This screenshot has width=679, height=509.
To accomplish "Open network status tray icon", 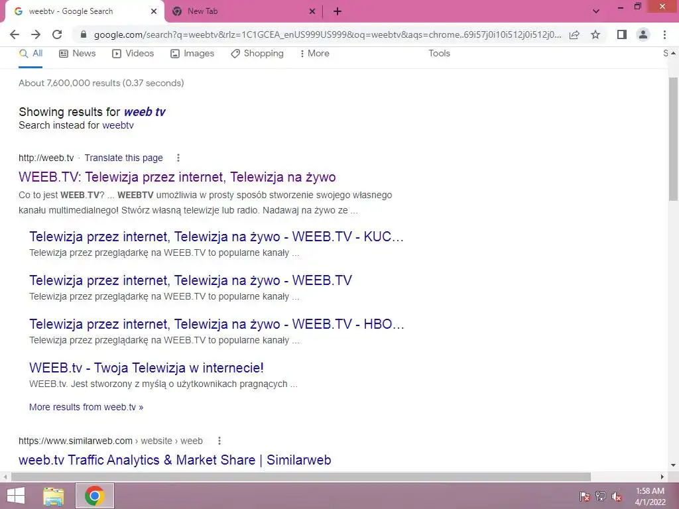I will click(x=601, y=496).
